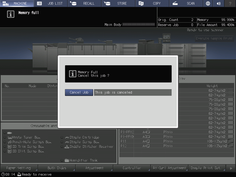This screenshot has width=236, height=177.
Task: Click the Reserve Job count
Action: pos(192,25)
